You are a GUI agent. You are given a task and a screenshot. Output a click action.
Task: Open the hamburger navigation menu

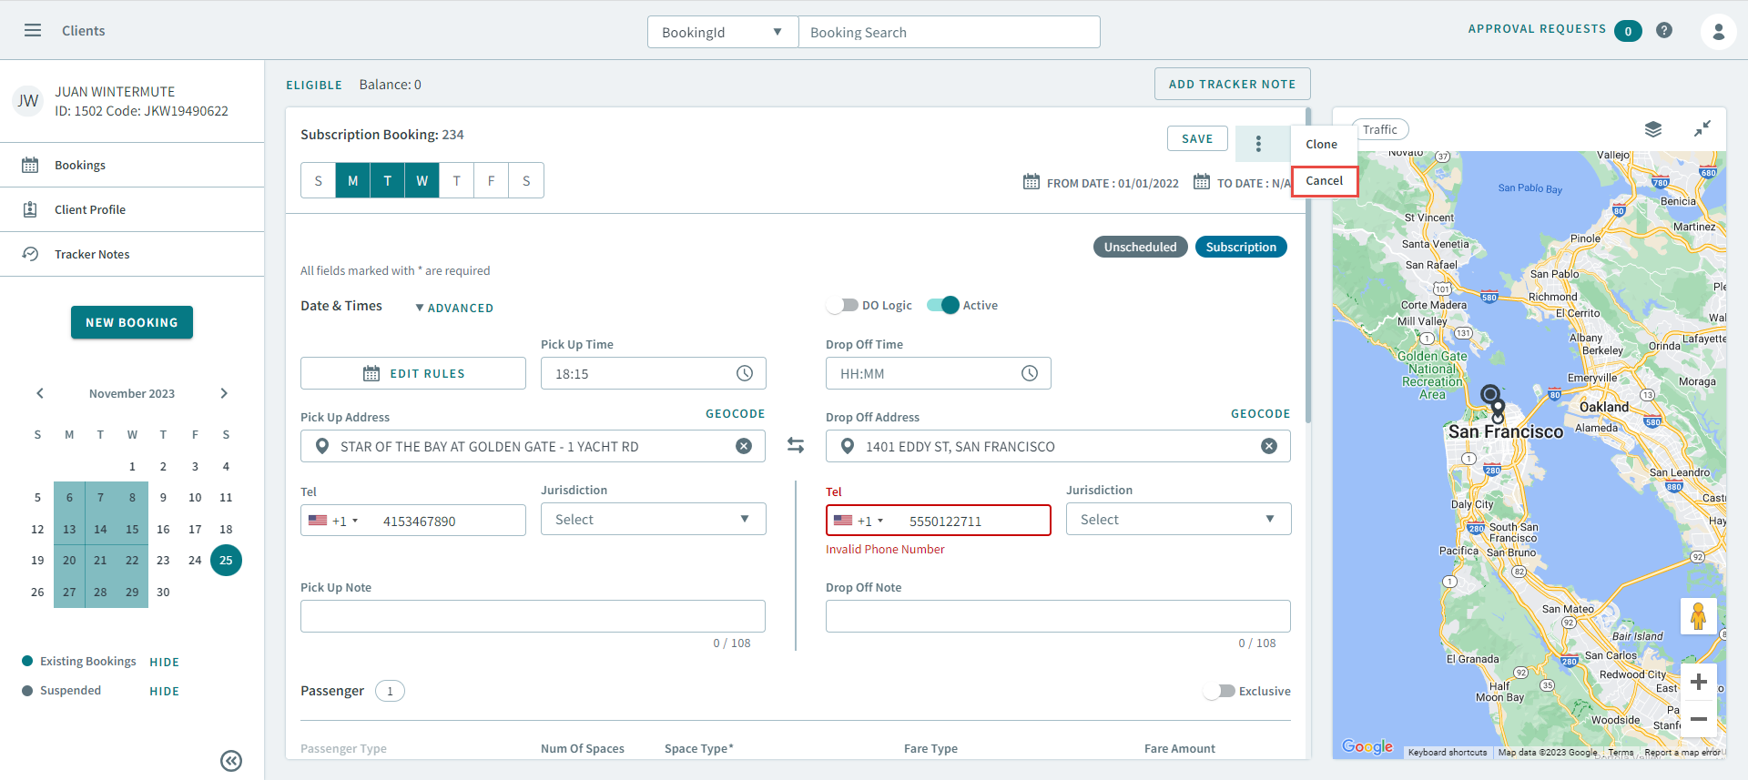coord(33,30)
